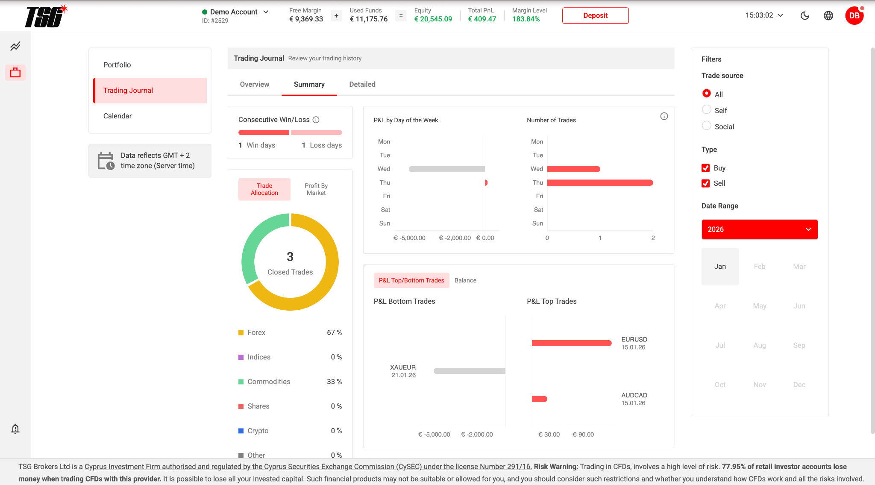This screenshot has width=875, height=485.
Task: Click the calendar clock timezone icon
Action: coord(106,161)
